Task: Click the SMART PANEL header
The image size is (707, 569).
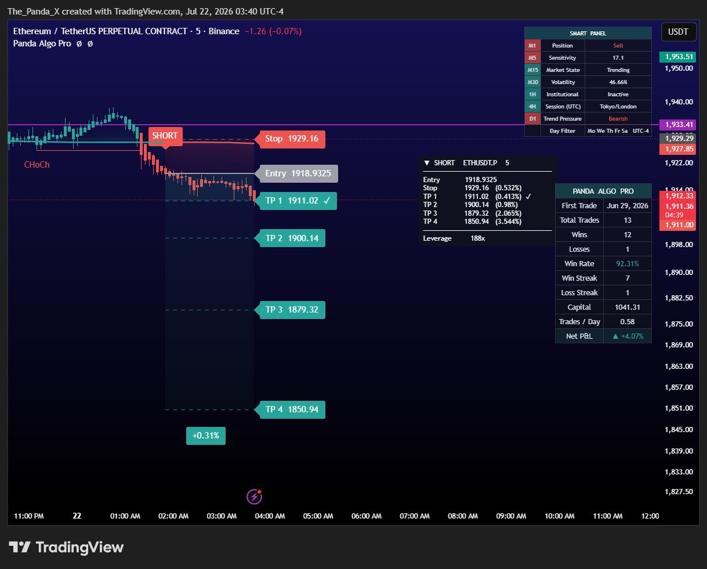Action: tap(588, 33)
